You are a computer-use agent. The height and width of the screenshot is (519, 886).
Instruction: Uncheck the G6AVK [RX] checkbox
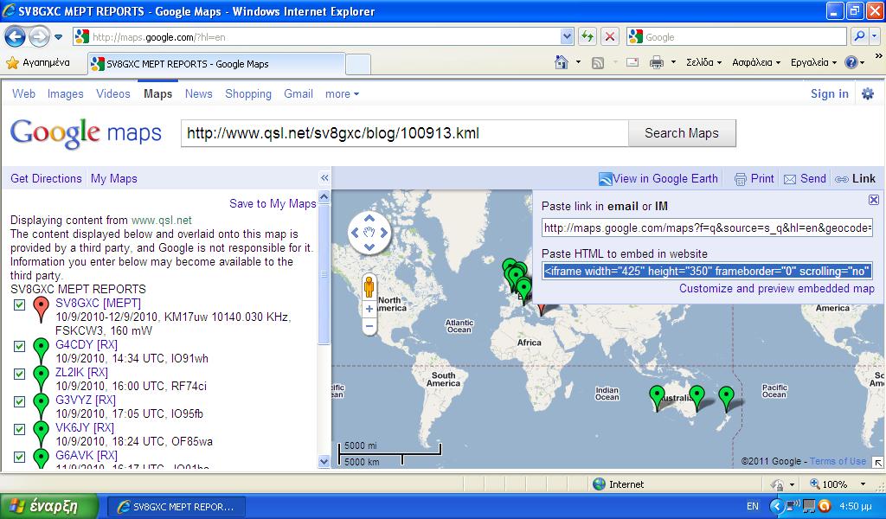[x=20, y=457]
